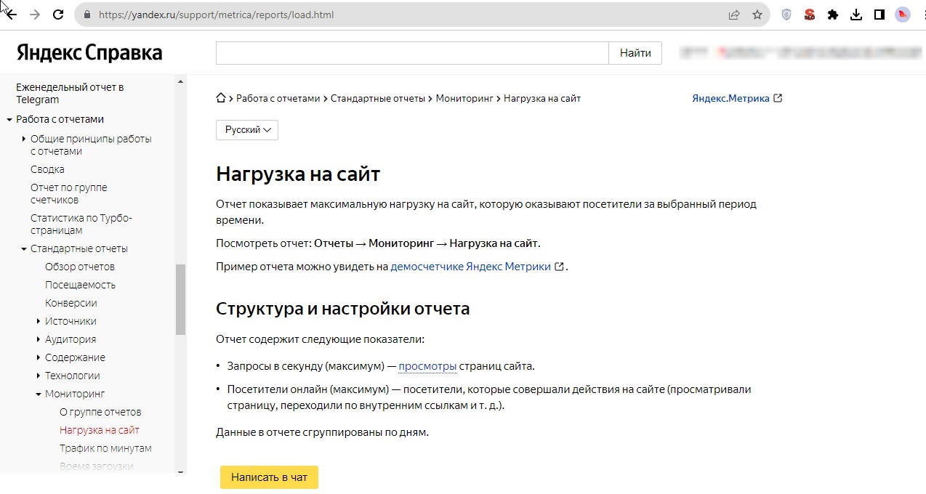This screenshot has width=926, height=494.
Task: Click the Яндекс.Метрика link at top right
Action: coord(730,98)
